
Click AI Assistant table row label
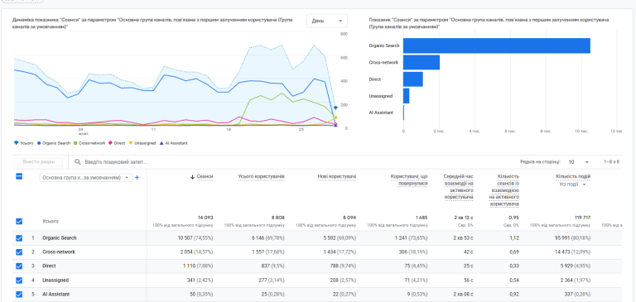pyautogui.click(x=56, y=295)
